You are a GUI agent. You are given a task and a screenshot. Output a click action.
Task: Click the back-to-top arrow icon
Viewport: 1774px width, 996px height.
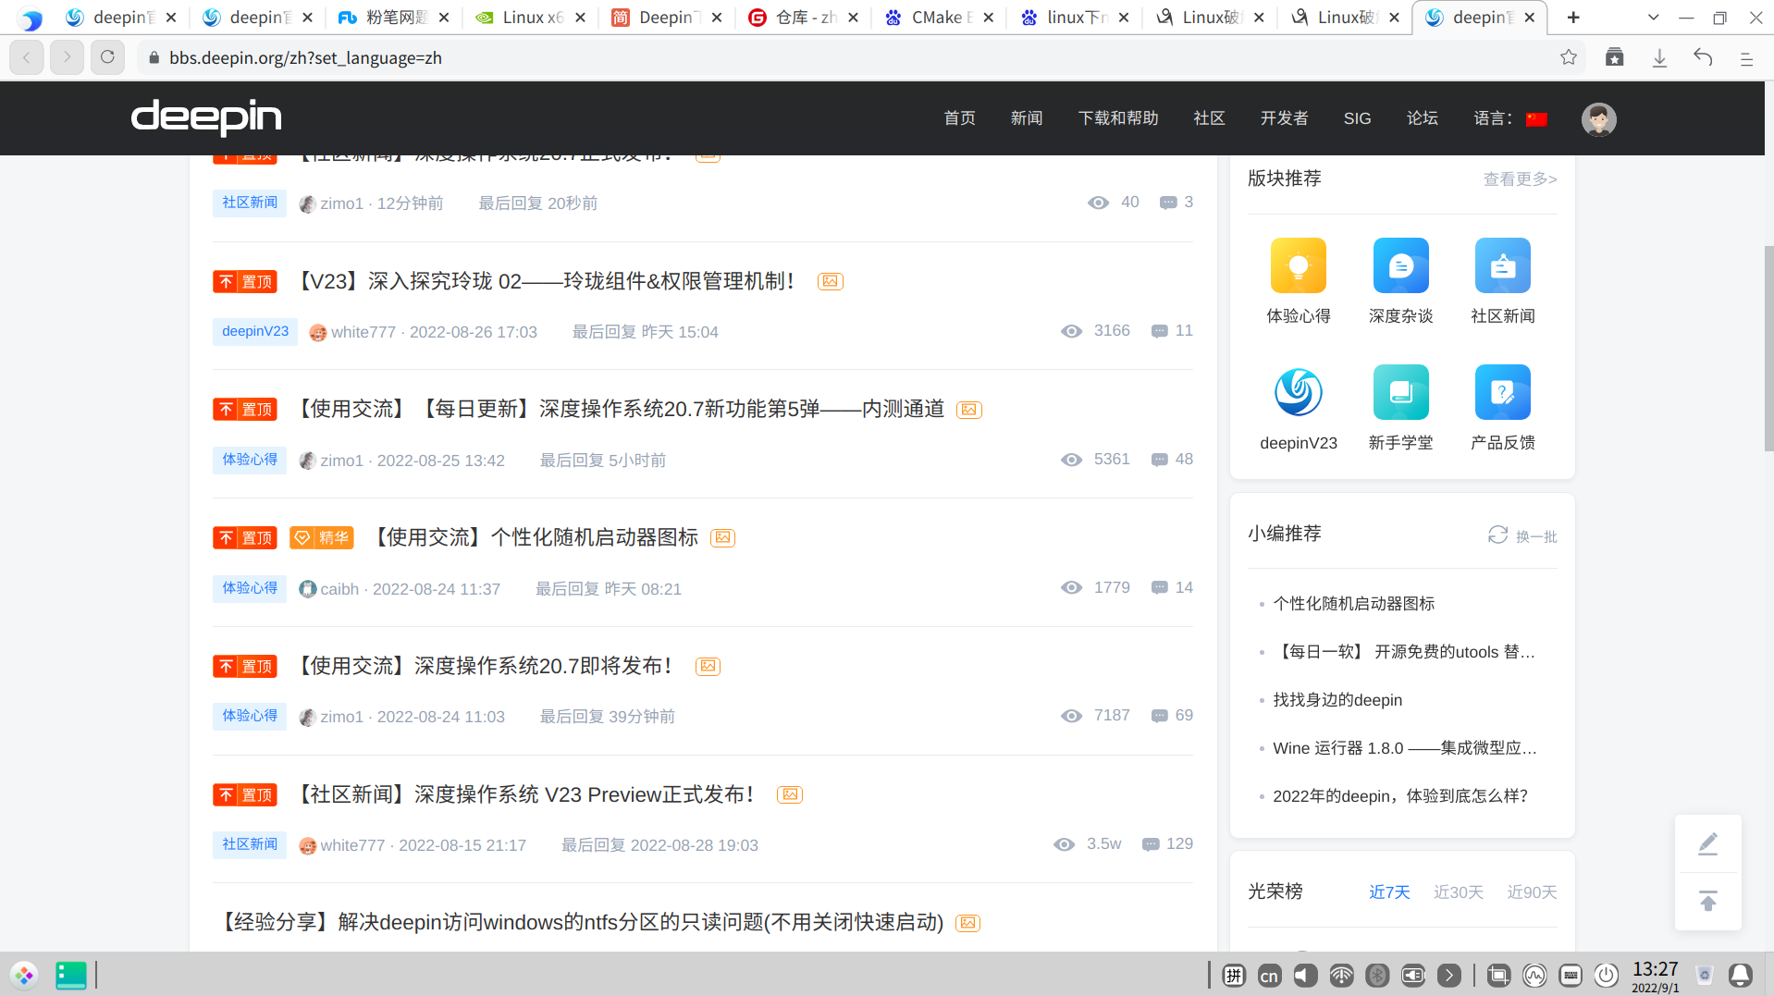pos(1707,901)
